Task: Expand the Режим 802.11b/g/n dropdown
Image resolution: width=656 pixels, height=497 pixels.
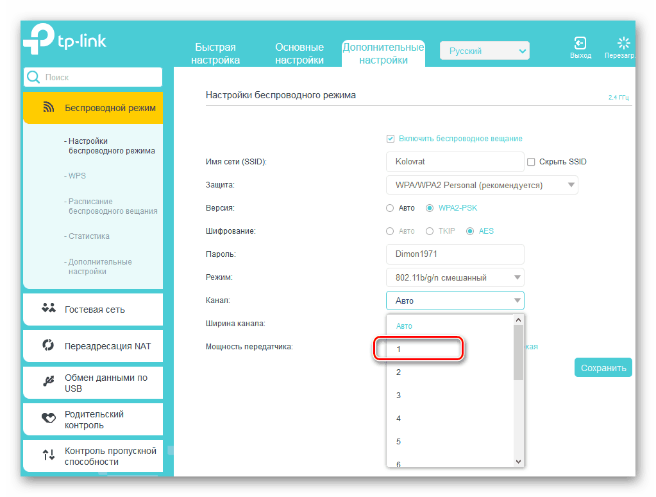Action: pyautogui.click(x=455, y=278)
